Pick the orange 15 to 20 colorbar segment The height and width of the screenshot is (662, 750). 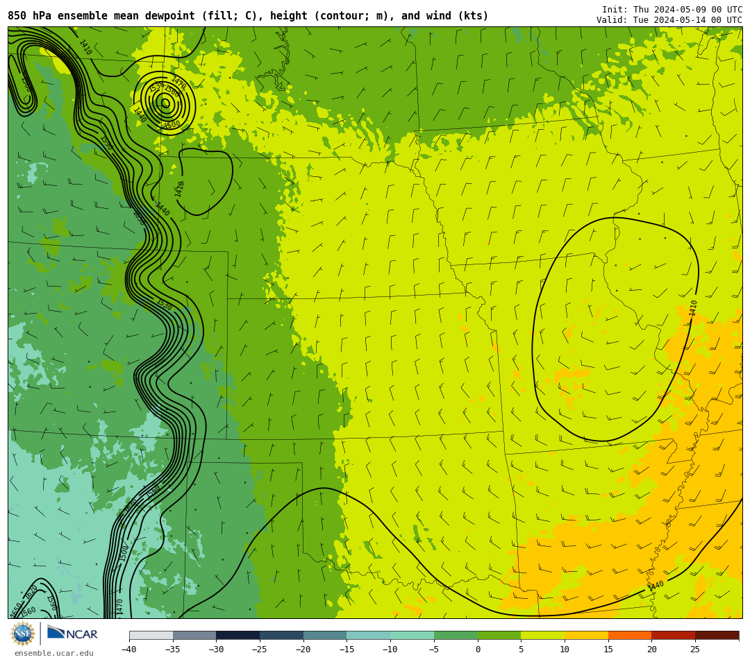coord(630,635)
